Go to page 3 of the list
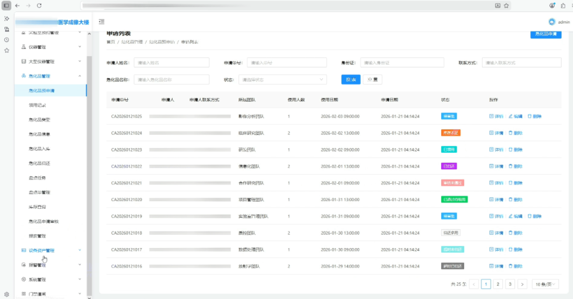Image resolution: width=573 pixels, height=299 pixels. [510, 284]
